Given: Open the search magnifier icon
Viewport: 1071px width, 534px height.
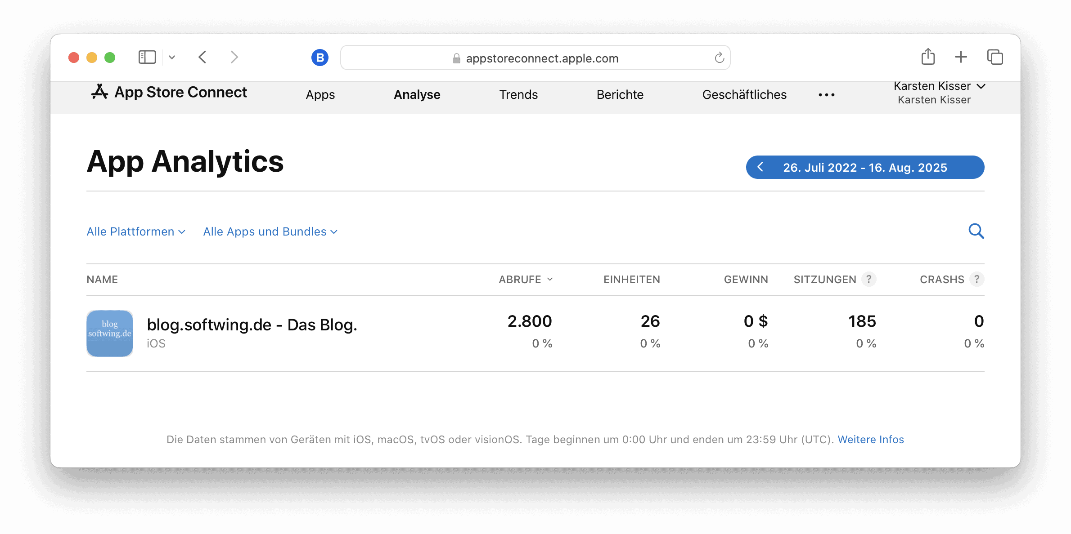Looking at the screenshot, I should pyautogui.click(x=976, y=231).
